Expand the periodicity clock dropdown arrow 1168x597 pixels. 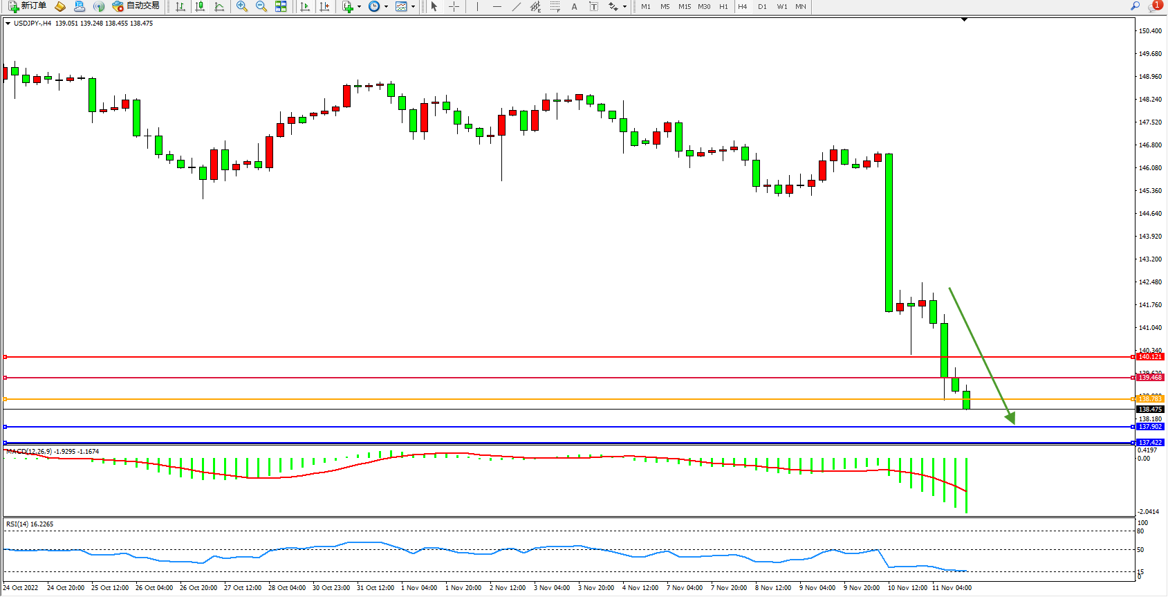(386, 7)
